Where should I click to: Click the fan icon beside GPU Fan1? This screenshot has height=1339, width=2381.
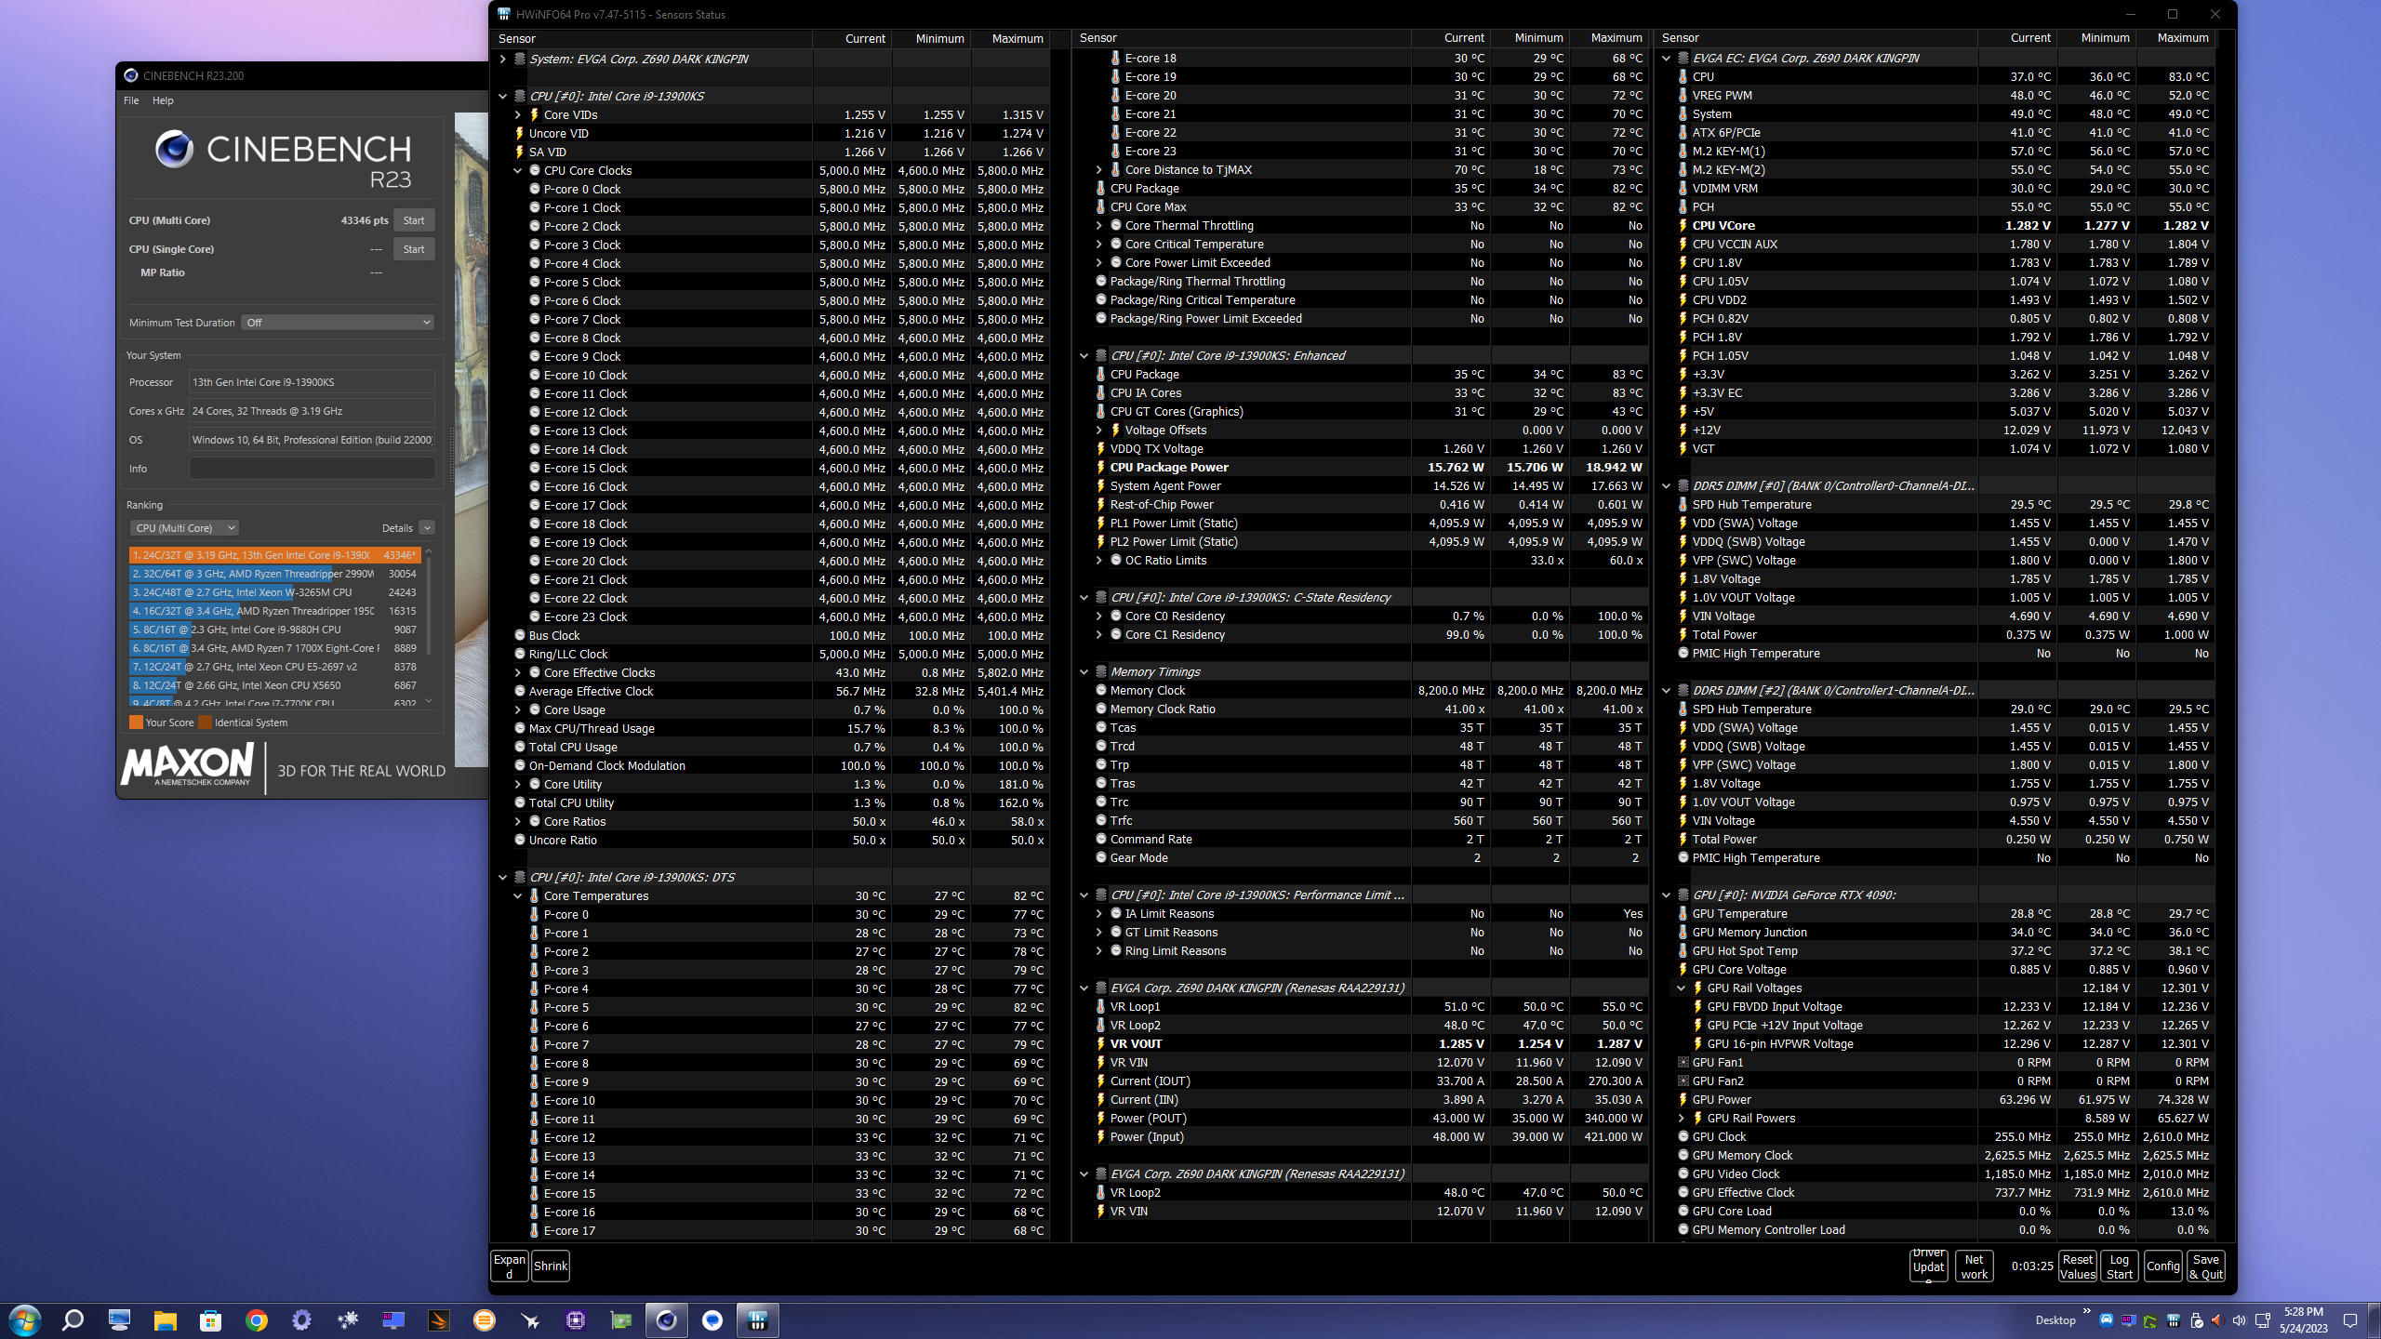1683,1062
